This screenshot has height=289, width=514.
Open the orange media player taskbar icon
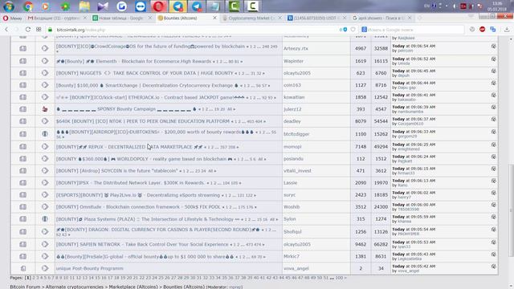point(46,6)
